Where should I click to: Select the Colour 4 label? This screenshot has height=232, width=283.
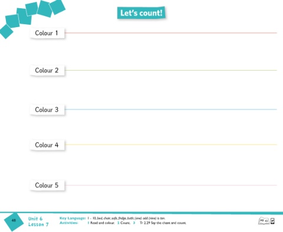(47, 145)
